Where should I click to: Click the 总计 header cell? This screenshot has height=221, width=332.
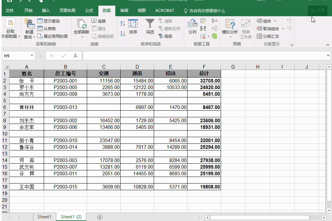pos(204,74)
